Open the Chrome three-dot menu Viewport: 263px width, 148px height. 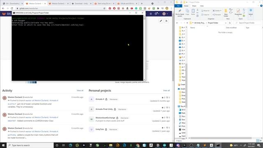pos(171,8)
